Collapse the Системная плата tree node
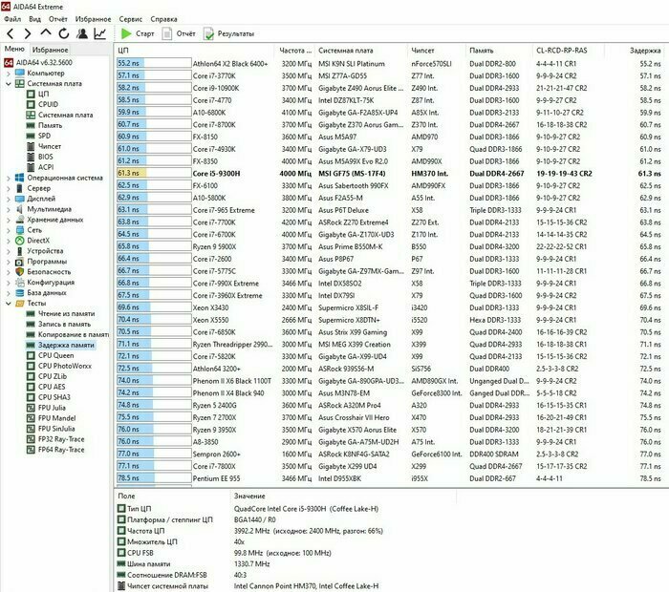The height and width of the screenshot is (592, 669). [9, 83]
